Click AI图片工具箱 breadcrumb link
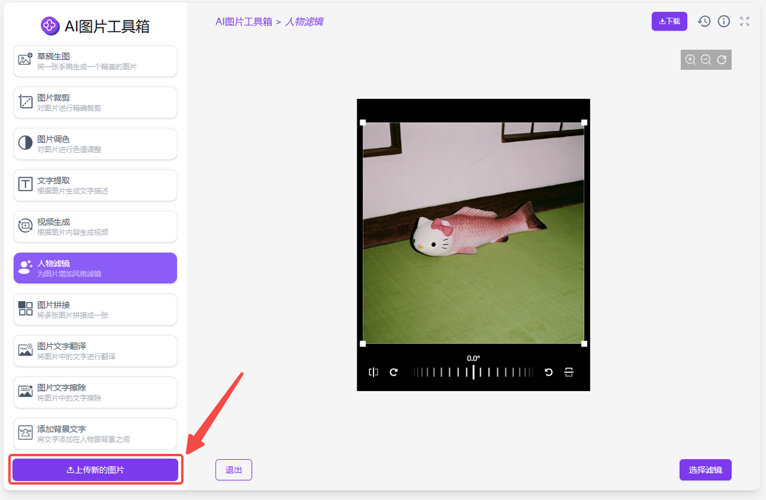 pos(244,22)
